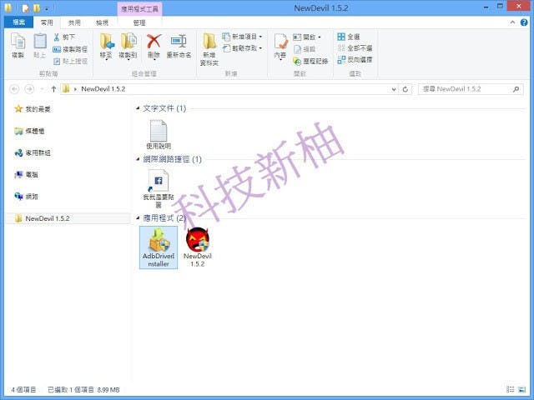Click the search magnifier icon
Screen dimensions: 534x400
[x=516, y=89]
